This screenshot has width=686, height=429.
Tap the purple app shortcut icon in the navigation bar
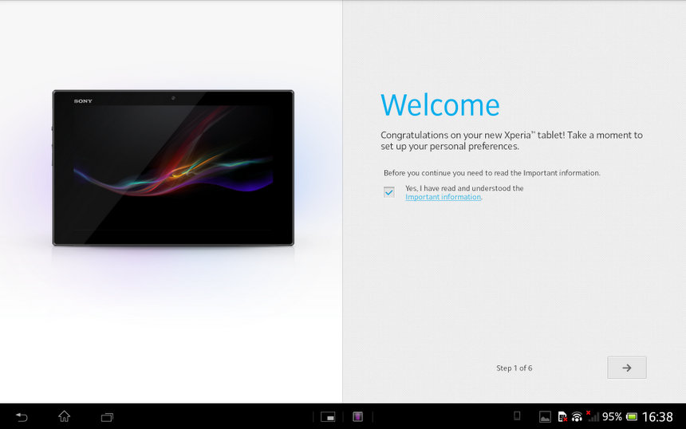click(x=357, y=417)
